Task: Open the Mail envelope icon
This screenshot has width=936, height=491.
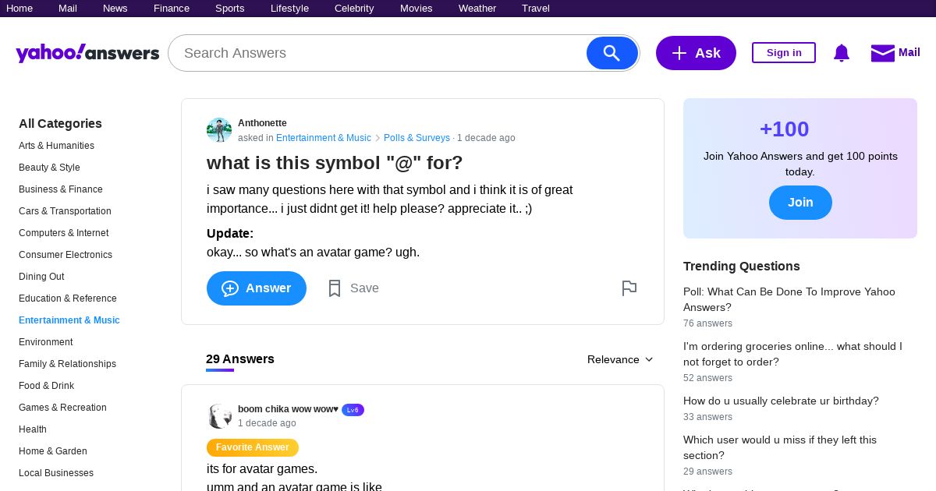Action: [x=882, y=53]
